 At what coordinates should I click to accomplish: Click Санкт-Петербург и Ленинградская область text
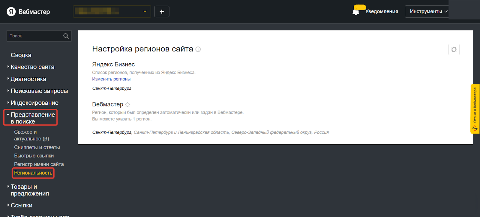(x=181, y=132)
